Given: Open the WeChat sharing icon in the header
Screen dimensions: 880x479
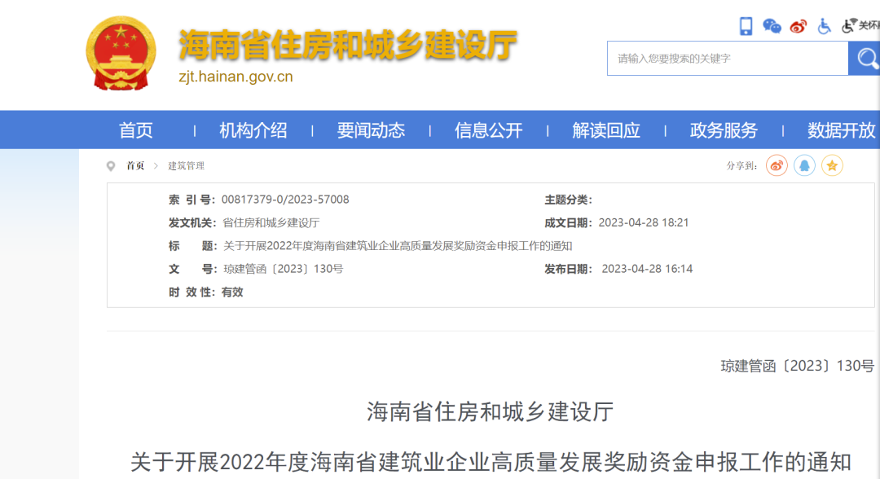Looking at the screenshot, I should [x=770, y=26].
